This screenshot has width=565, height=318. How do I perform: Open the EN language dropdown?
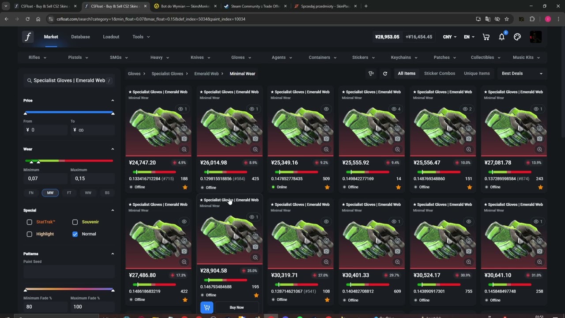point(469,37)
